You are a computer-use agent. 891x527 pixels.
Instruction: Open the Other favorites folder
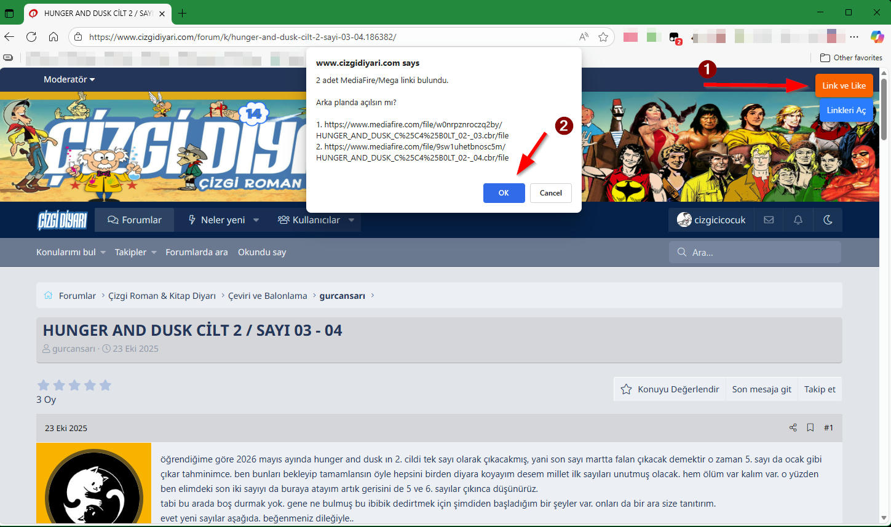851,58
